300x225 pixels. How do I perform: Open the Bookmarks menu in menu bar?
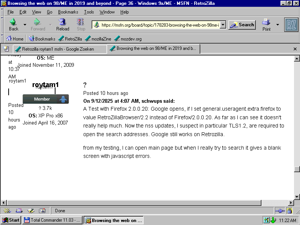[68, 12]
